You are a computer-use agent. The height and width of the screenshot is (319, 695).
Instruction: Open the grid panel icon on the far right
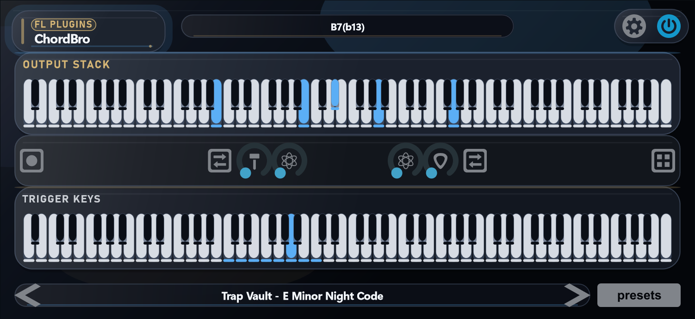click(663, 160)
